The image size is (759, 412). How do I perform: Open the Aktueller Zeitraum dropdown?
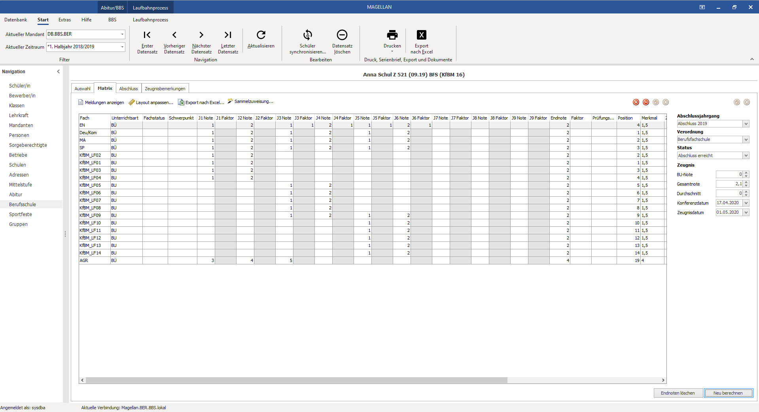pyautogui.click(x=122, y=47)
